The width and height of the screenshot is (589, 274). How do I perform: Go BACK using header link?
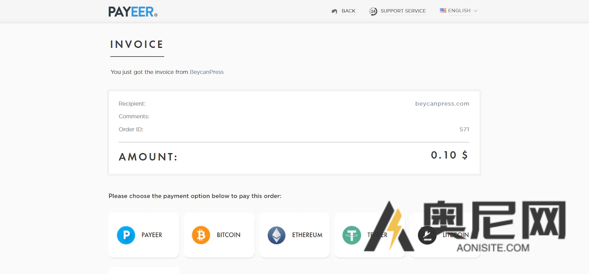tap(348, 11)
